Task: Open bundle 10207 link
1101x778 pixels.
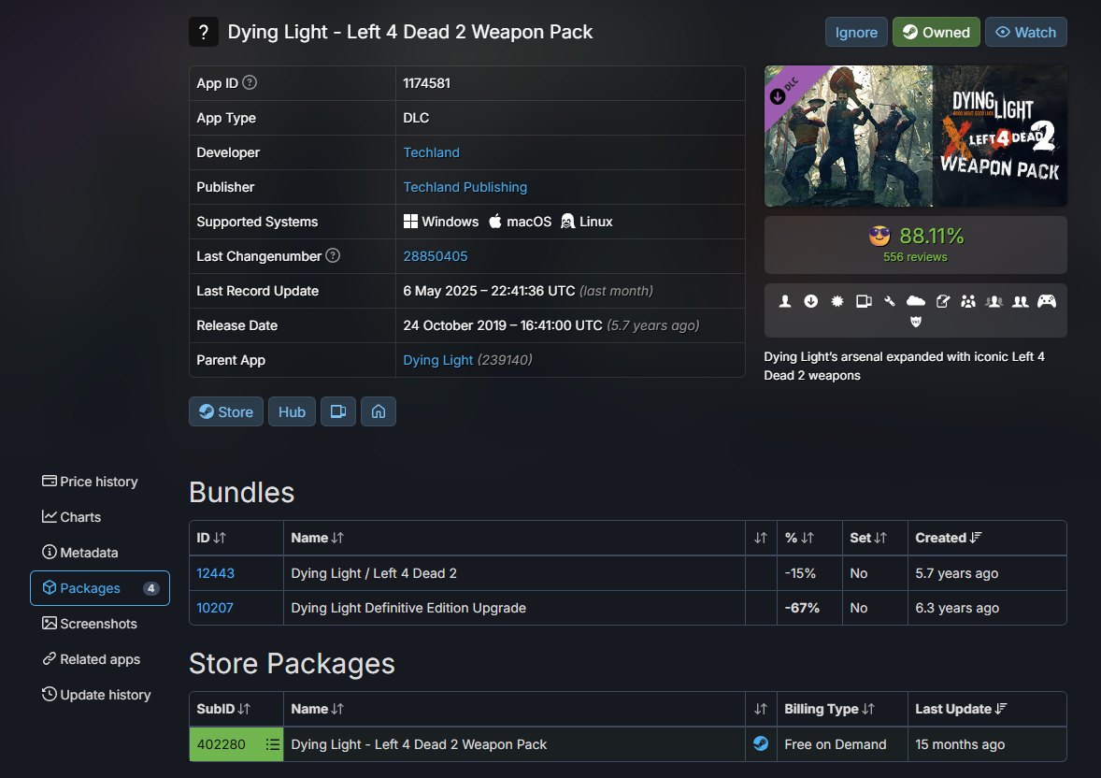Action: [x=215, y=608]
